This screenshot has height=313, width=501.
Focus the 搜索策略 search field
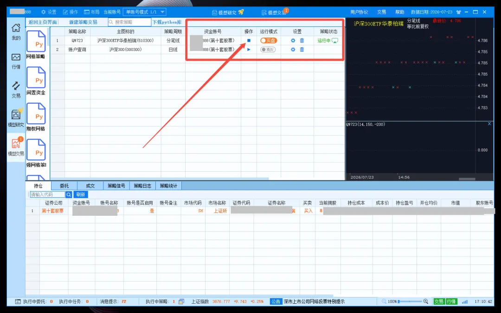click(129, 22)
